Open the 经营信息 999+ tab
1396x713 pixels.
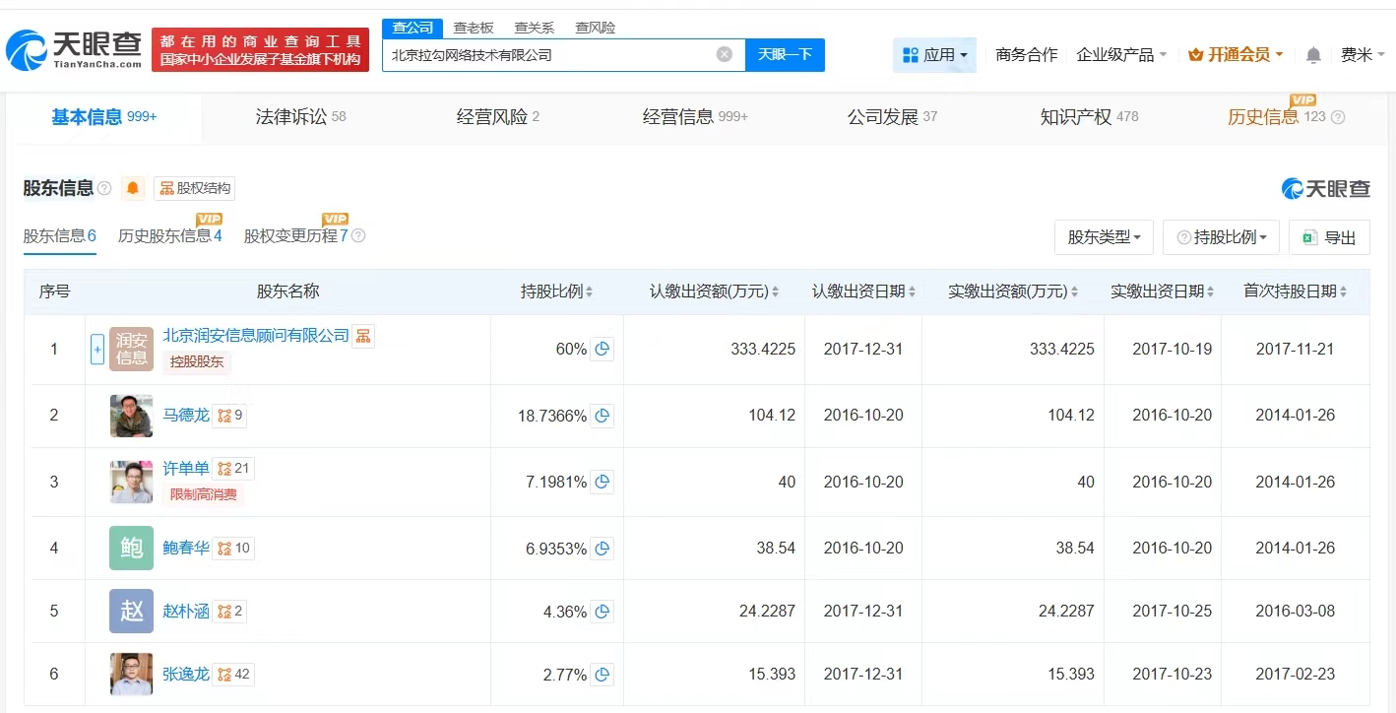click(695, 117)
